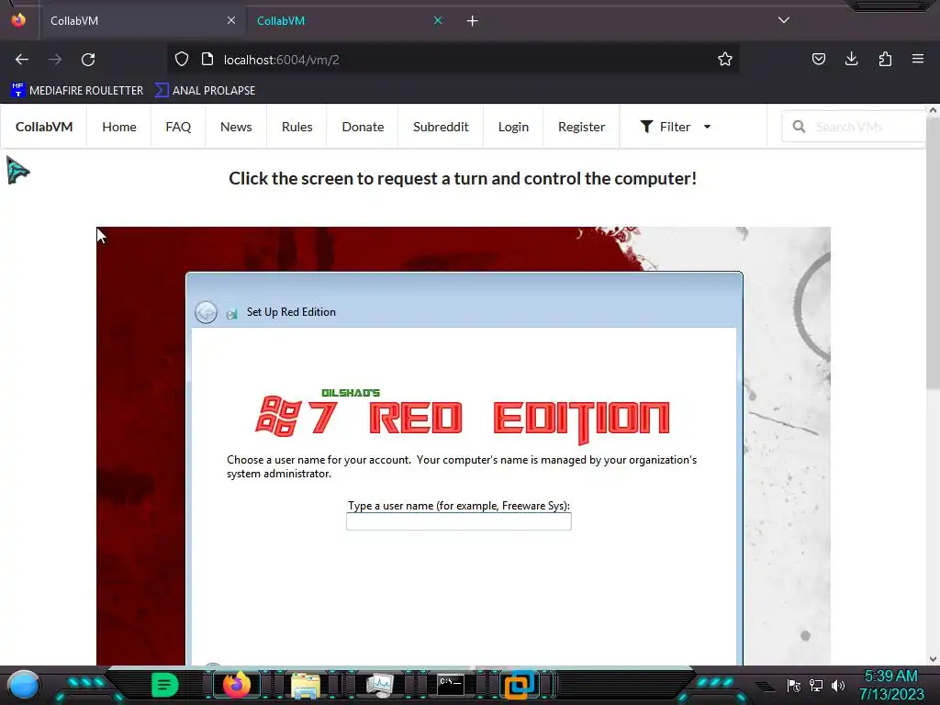This screenshot has height=705, width=940.
Task: Close the first CollabVM tab
Action: pos(231,20)
